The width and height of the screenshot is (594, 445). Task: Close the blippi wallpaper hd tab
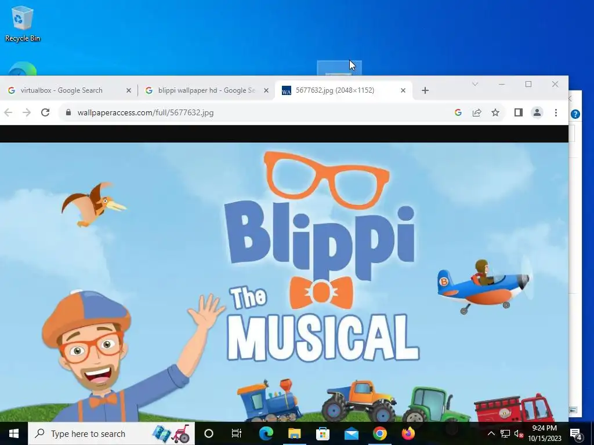[x=266, y=90]
